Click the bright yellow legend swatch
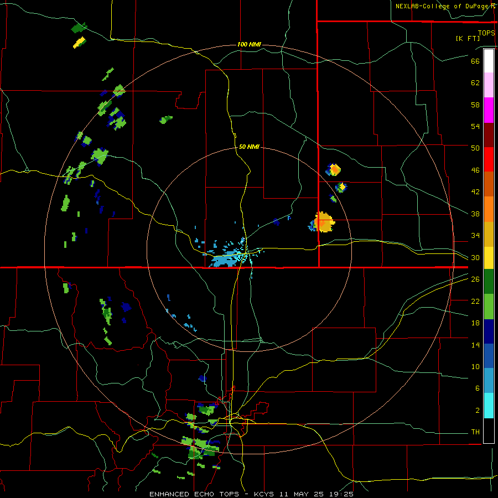This screenshot has height=498, width=498. [x=489, y=257]
